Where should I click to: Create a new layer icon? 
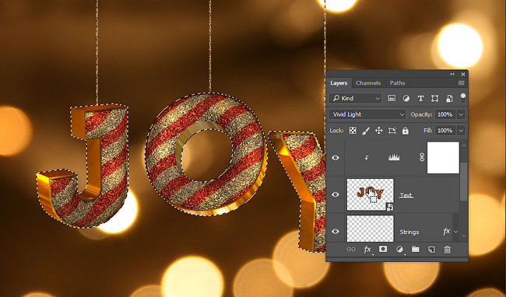point(431,250)
